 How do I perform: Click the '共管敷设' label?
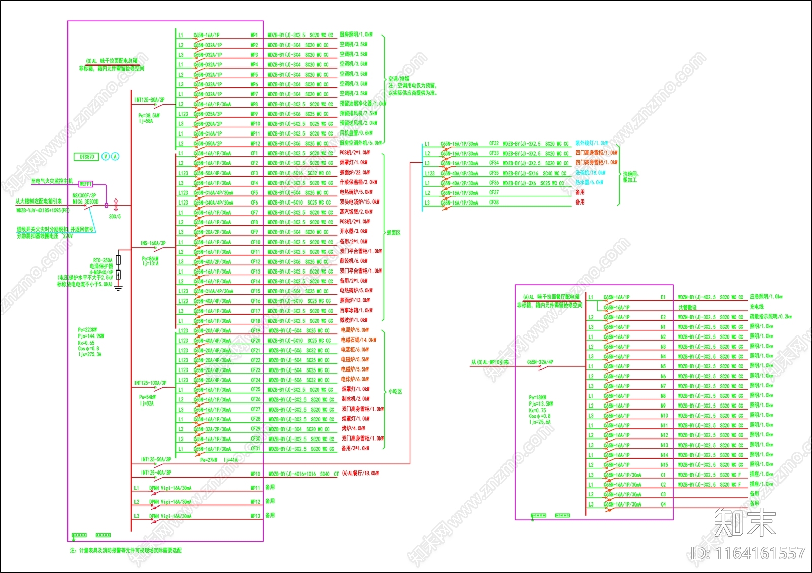(687, 307)
